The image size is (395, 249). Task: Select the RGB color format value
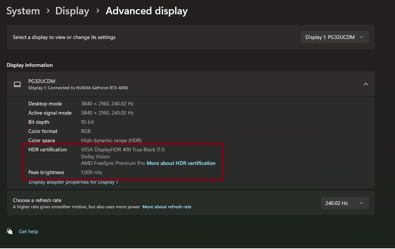tap(85, 131)
